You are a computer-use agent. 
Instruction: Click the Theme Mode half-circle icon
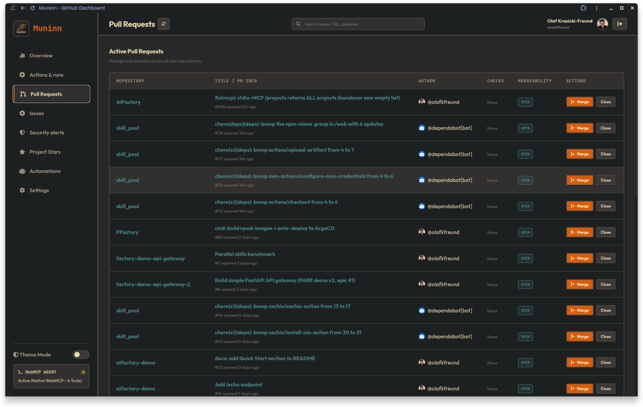16,354
